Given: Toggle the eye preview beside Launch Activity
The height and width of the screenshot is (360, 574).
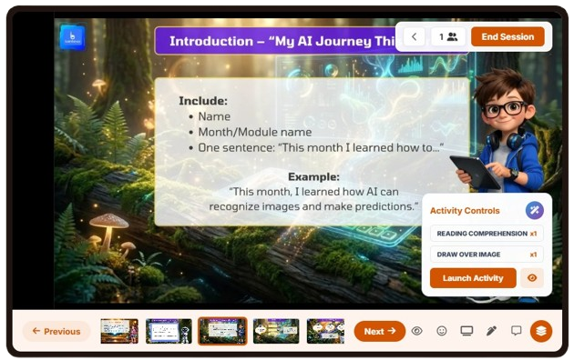Looking at the screenshot, I should pyautogui.click(x=532, y=278).
